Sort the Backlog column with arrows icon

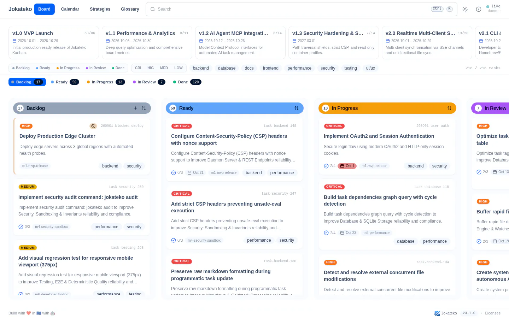coord(144,108)
